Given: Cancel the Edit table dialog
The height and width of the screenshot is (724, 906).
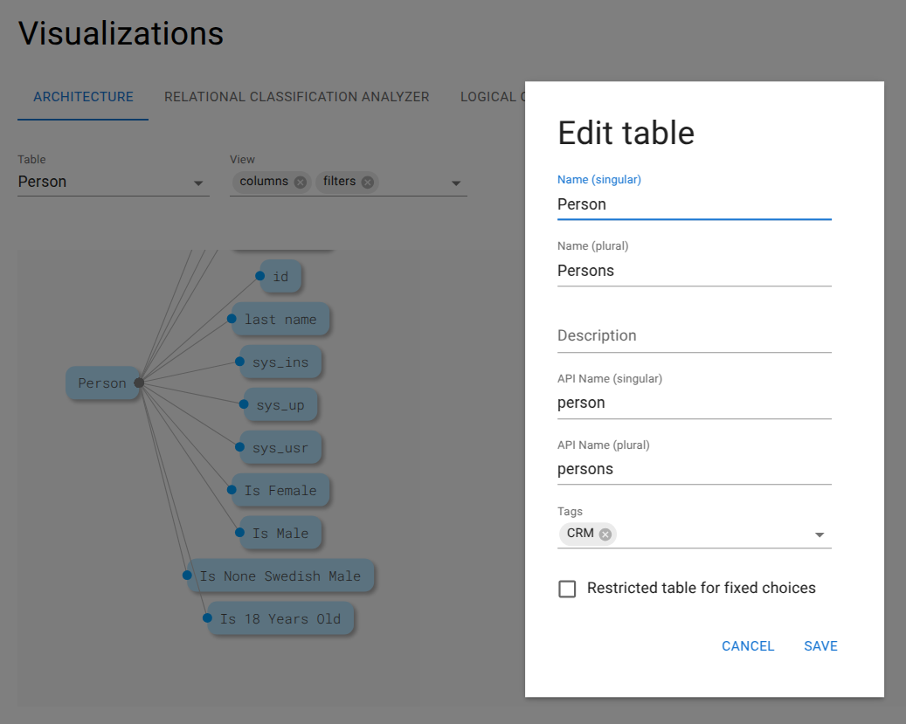Looking at the screenshot, I should pos(748,646).
